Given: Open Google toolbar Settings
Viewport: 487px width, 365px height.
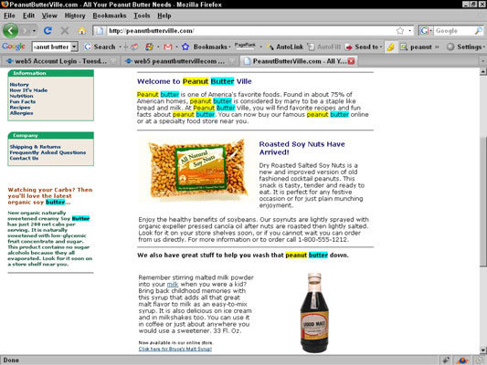Looking at the screenshot, I should coord(465,47).
